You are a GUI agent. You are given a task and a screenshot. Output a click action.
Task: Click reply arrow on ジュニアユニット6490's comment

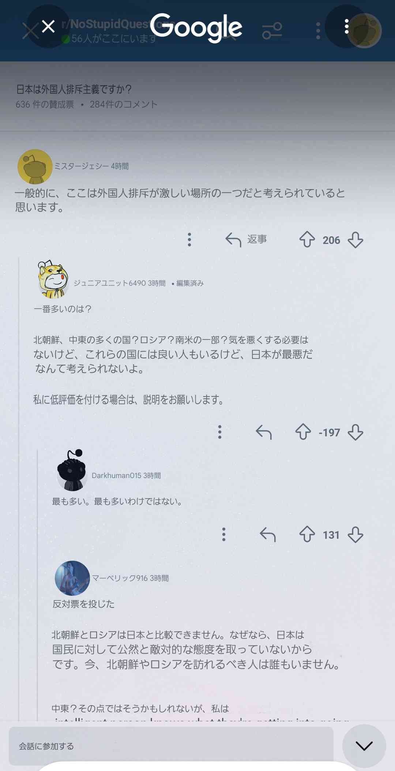tap(264, 432)
